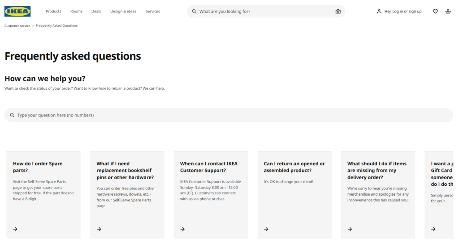The height and width of the screenshot is (243, 459).
Task: Go to Customer service breadcrumb
Action: [x=17, y=26]
